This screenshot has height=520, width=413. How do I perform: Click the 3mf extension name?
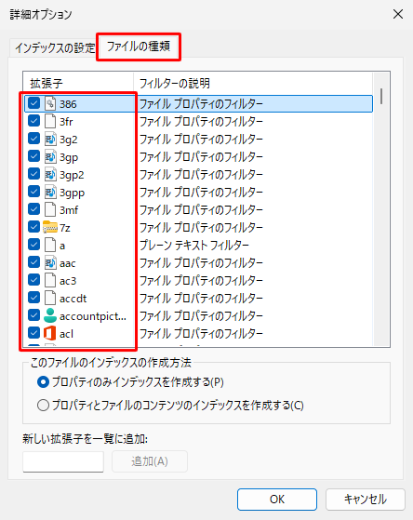click(69, 210)
